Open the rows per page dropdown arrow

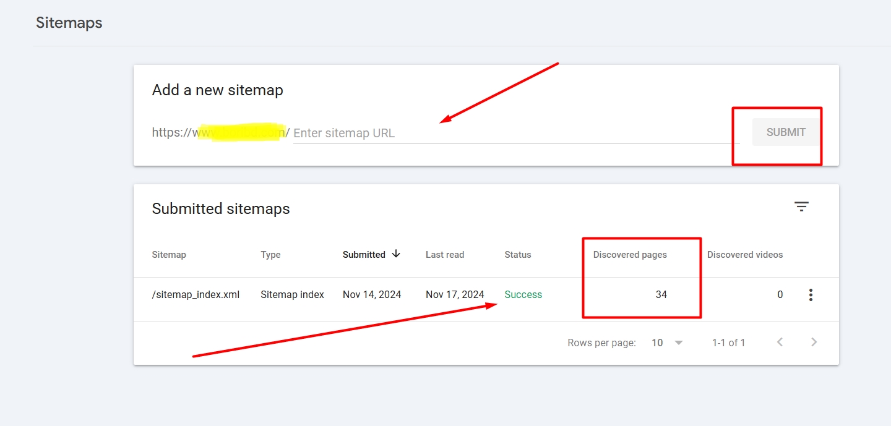[x=678, y=342]
